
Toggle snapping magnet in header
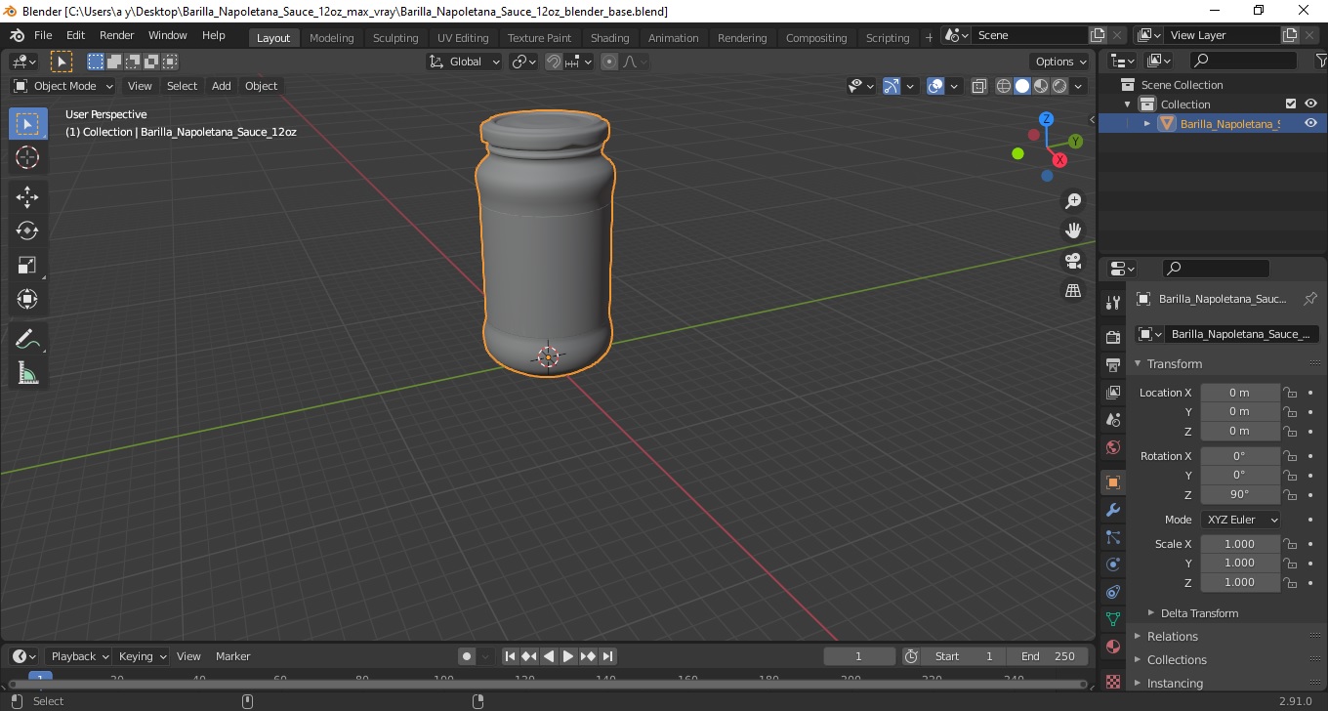[x=554, y=62]
